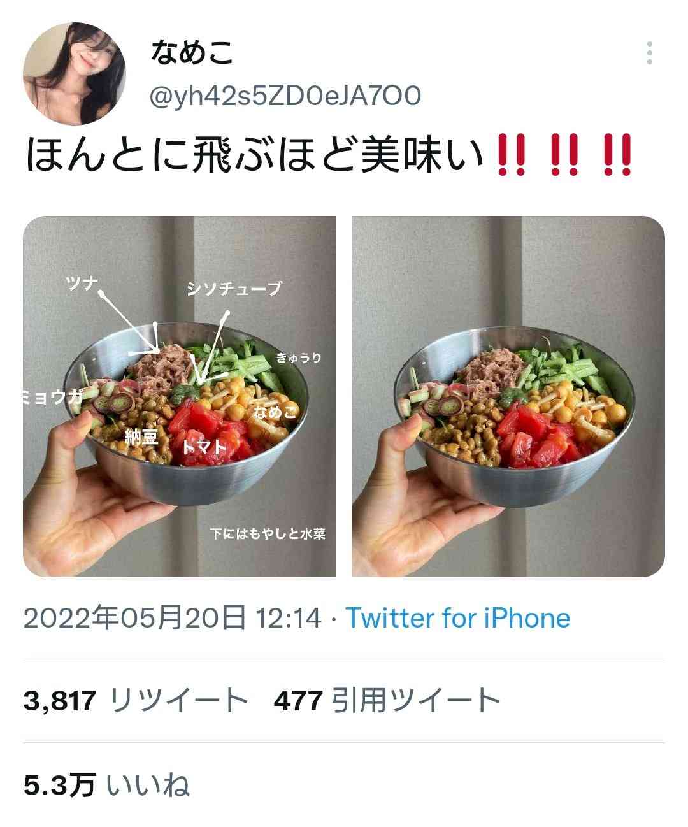Open the three-dot more options menu
Screen dimensions: 688x827
coord(649,54)
